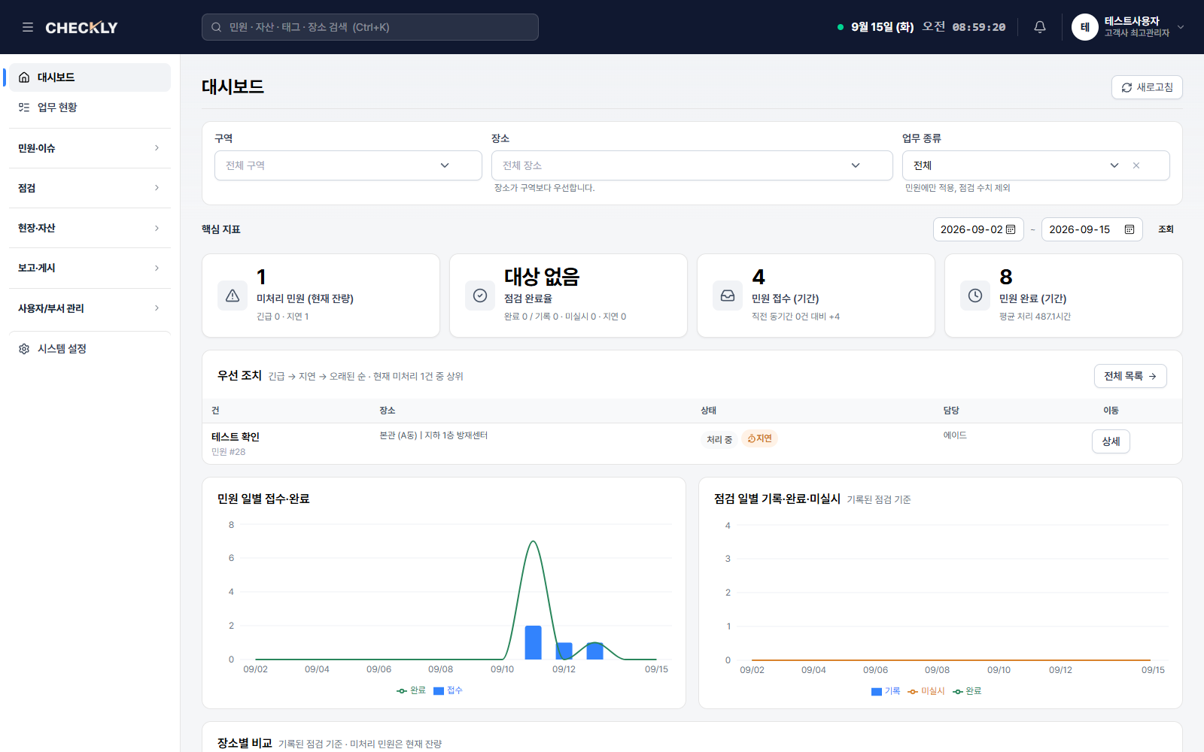Click the clock icon on 민원 완료 card
1204x752 pixels.
coord(975,296)
